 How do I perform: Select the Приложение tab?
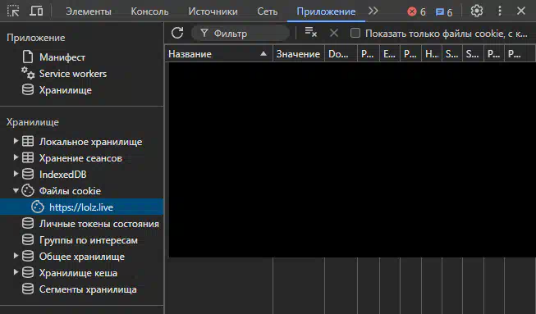326,11
